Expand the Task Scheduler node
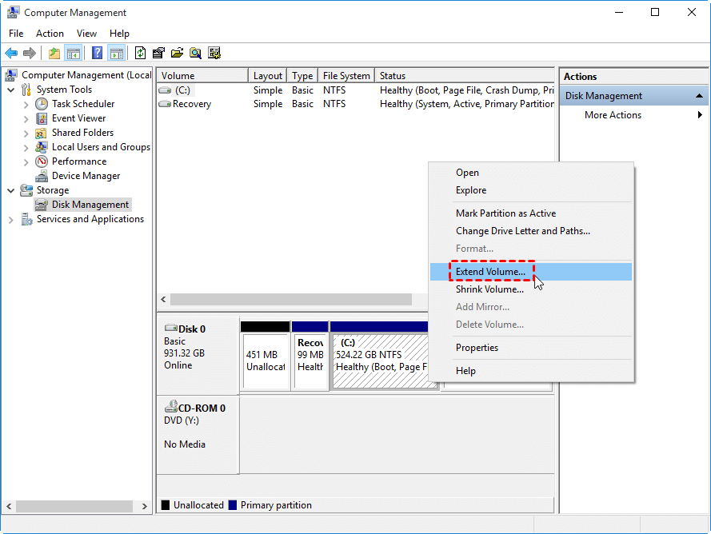The image size is (711, 534). pos(26,105)
